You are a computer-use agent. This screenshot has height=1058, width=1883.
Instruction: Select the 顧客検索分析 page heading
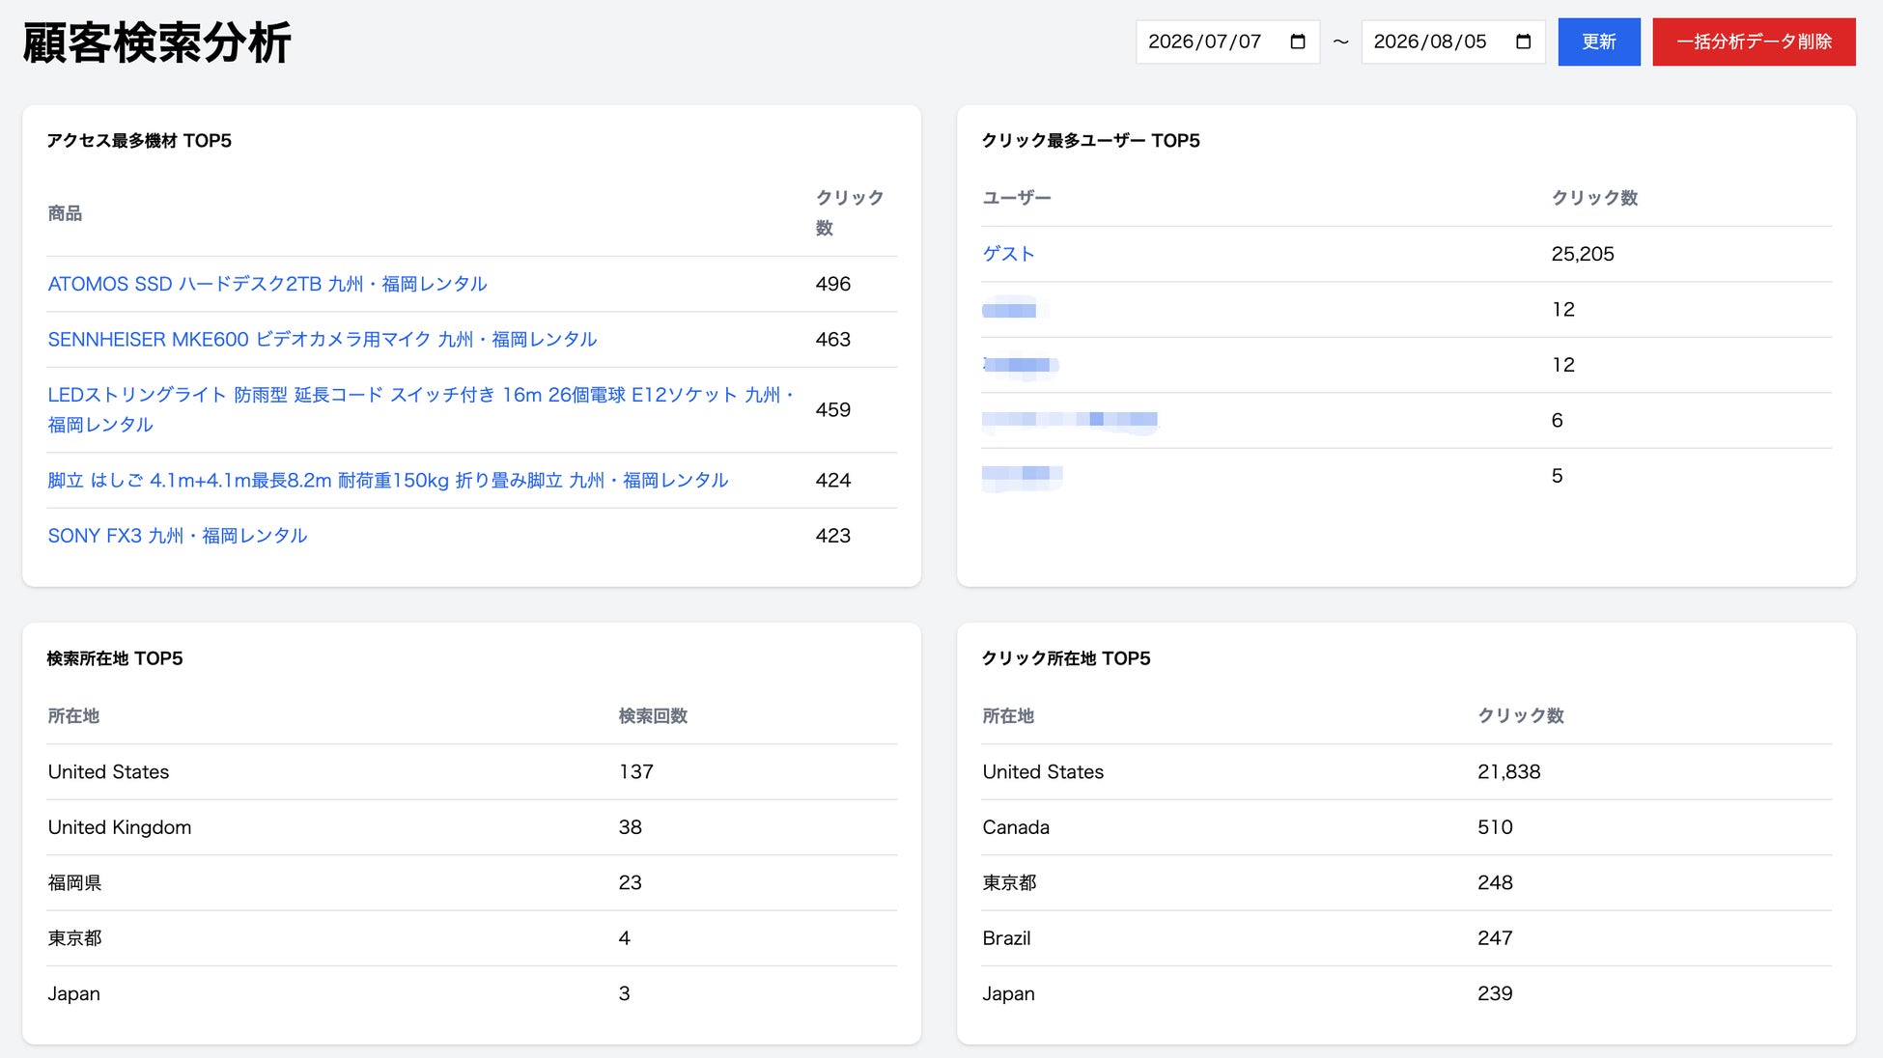pyautogui.click(x=156, y=42)
